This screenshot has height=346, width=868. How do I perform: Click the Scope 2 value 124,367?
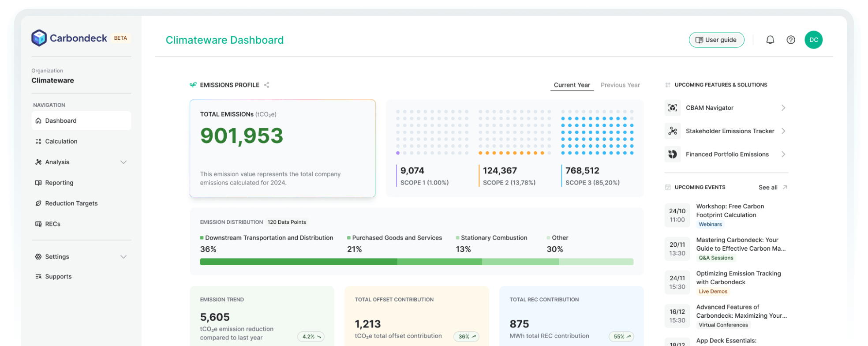(500, 170)
